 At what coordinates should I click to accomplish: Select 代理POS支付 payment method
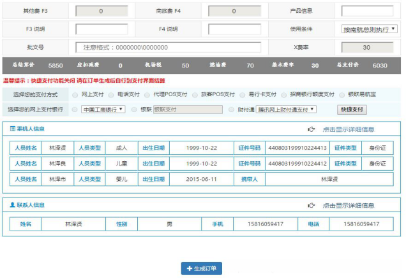[x=147, y=95]
